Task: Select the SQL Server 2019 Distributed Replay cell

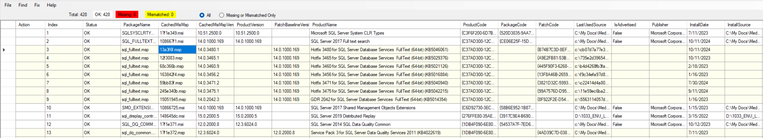Action: pyautogui.click(x=343, y=116)
